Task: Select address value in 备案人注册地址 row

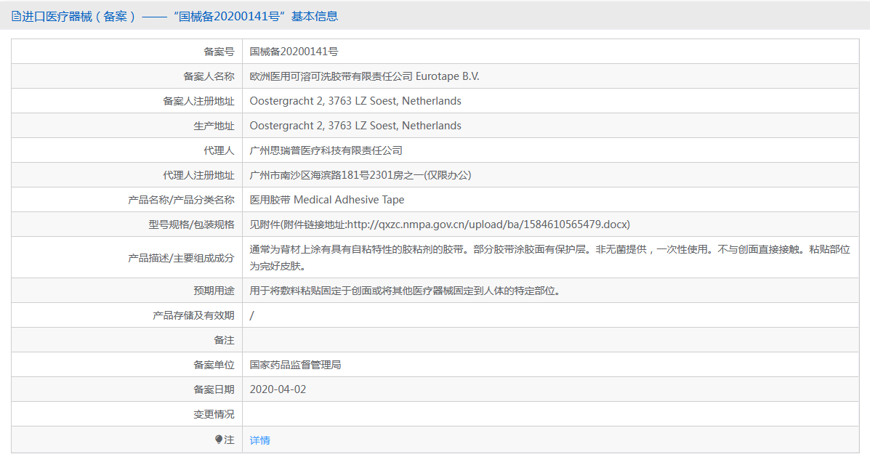Action: (355, 101)
